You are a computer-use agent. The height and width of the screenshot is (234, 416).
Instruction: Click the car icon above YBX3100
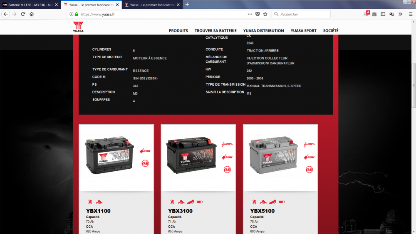click(191, 202)
